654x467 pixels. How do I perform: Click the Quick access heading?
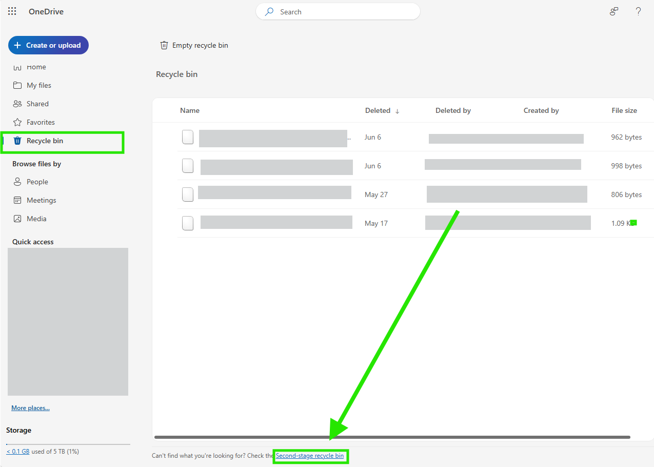click(x=33, y=242)
